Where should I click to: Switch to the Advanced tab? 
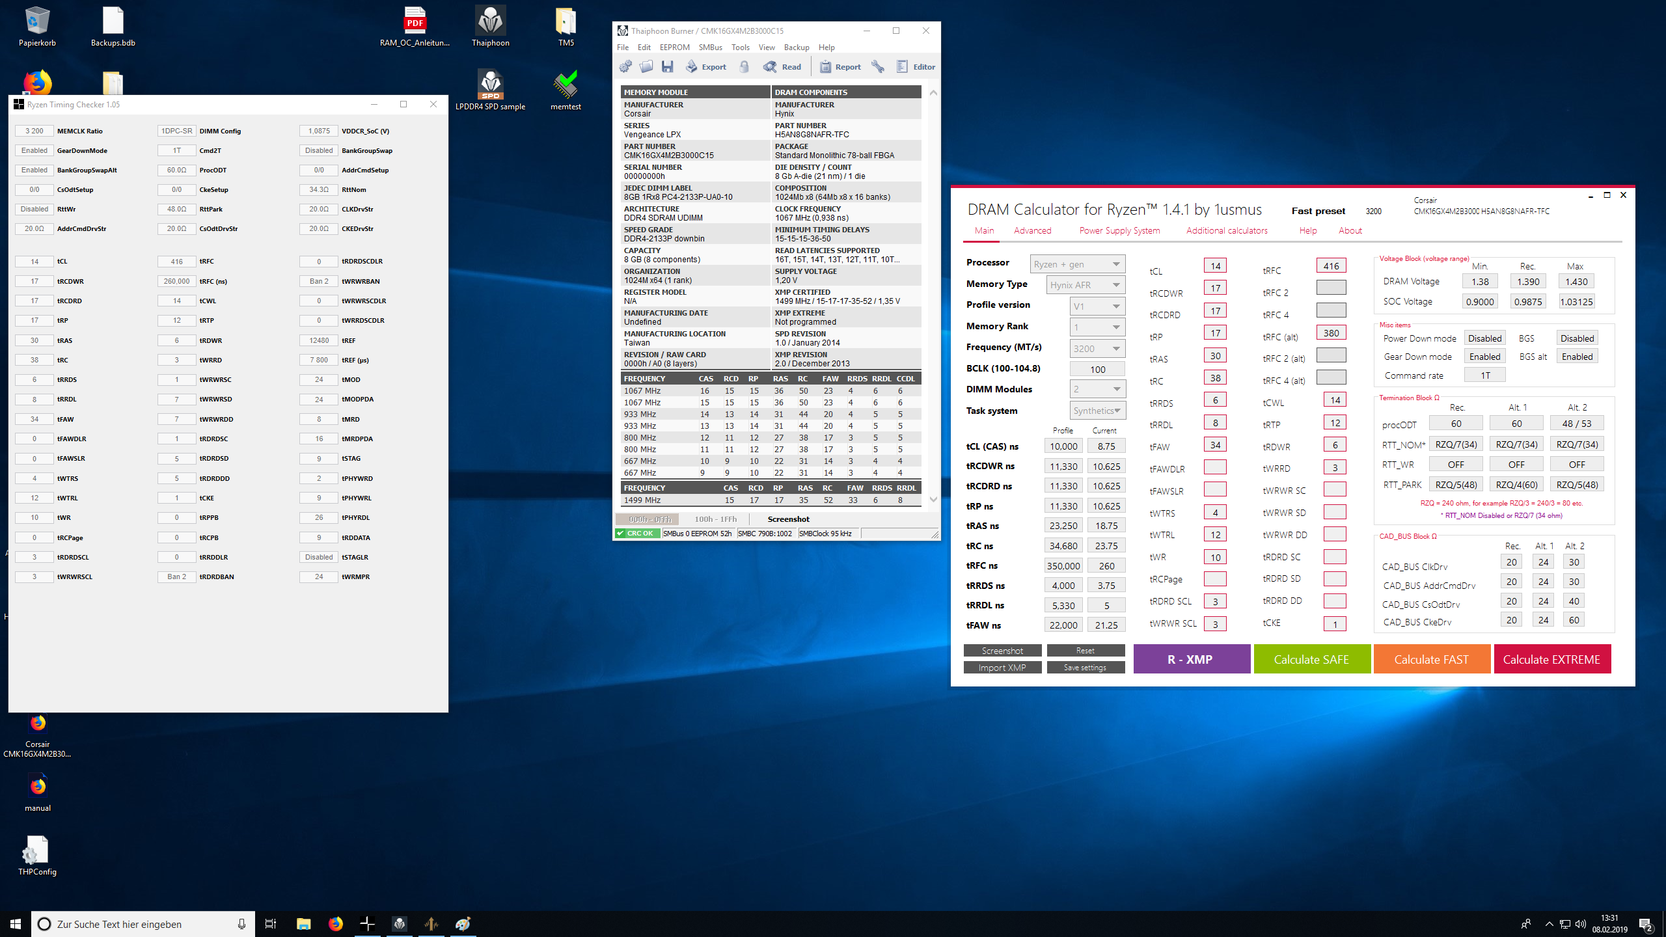coord(1032,230)
